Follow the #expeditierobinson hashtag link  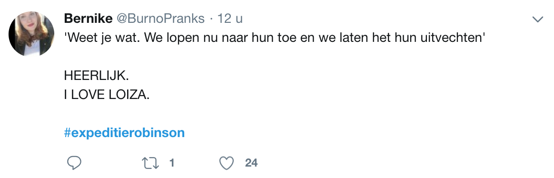(x=124, y=133)
